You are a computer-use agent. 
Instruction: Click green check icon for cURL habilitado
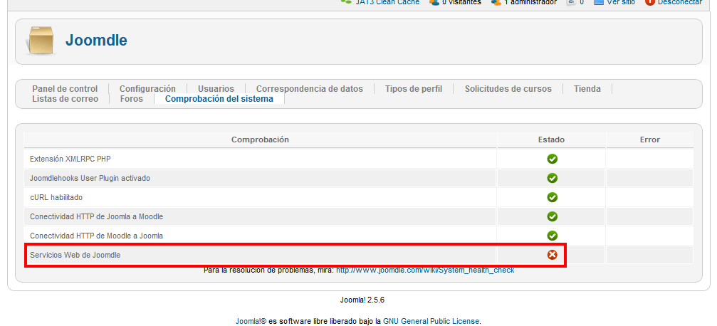[552, 197]
